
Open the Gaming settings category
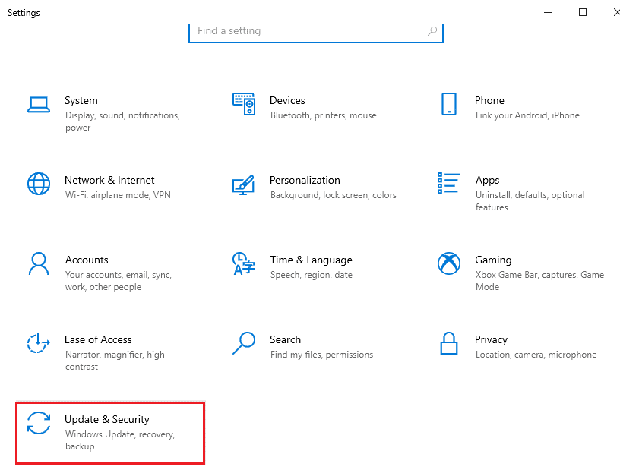point(493,260)
